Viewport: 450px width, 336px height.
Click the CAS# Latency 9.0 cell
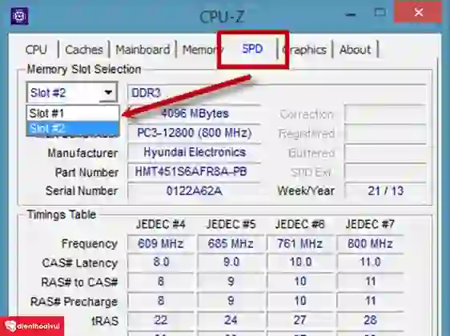tap(231, 262)
